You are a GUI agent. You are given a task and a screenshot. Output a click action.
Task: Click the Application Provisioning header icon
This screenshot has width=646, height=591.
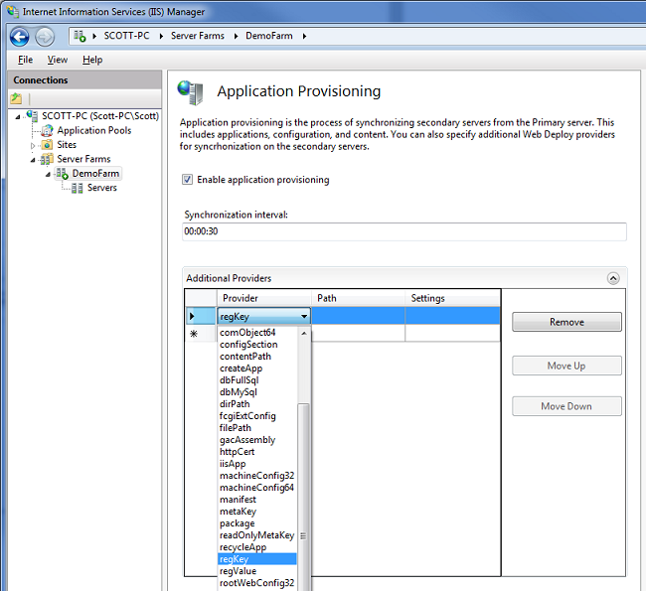[x=191, y=92]
